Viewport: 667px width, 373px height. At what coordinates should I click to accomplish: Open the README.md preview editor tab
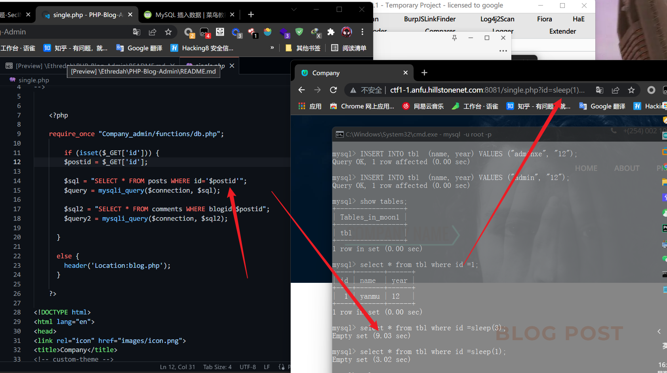pyautogui.click(x=90, y=66)
